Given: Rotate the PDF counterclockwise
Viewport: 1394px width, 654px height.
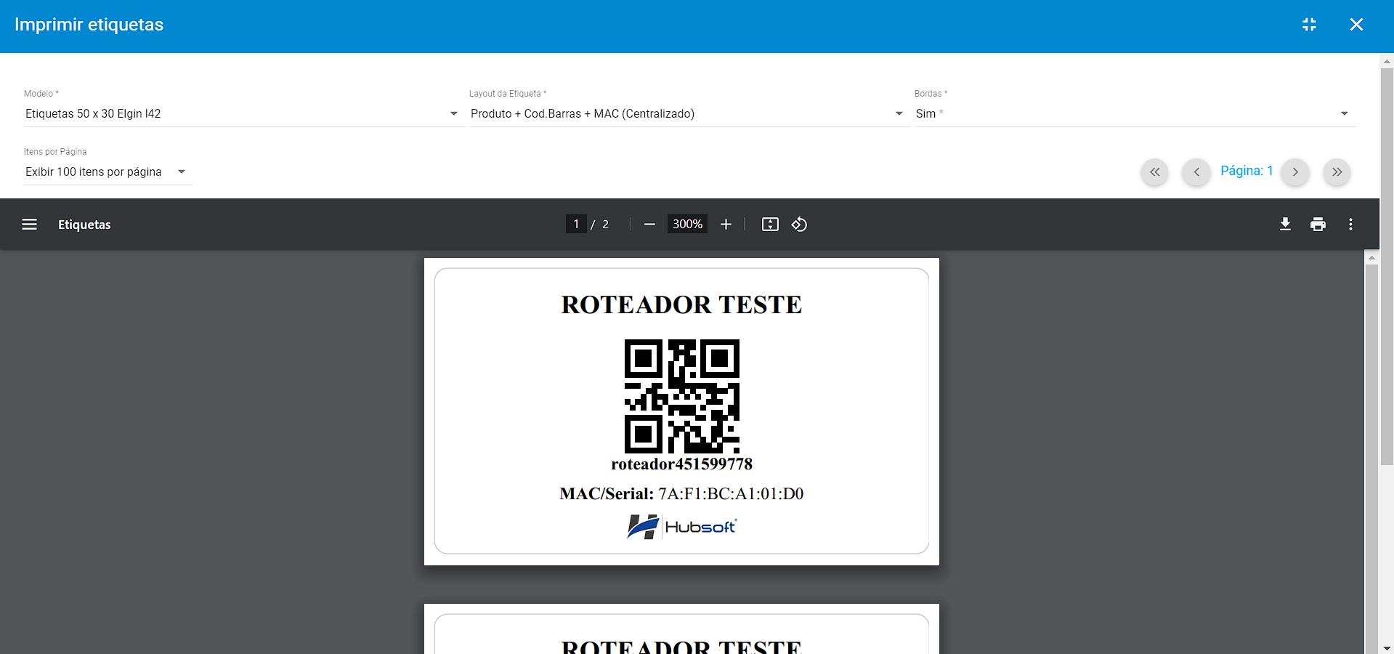Looking at the screenshot, I should pyautogui.click(x=799, y=225).
